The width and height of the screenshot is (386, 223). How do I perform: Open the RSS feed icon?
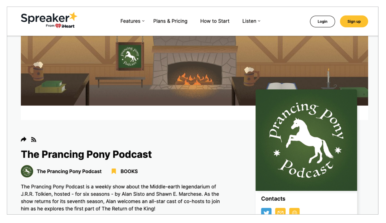pyautogui.click(x=33, y=140)
